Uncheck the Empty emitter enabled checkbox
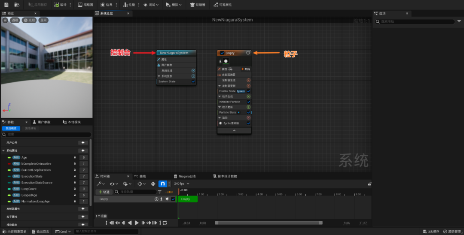This screenshot has width=464, height=235. (222, 53)
